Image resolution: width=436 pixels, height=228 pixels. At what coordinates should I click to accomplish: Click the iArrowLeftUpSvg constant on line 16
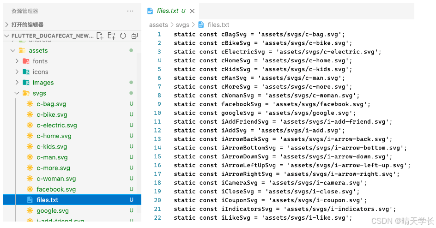tap(248, 165)
